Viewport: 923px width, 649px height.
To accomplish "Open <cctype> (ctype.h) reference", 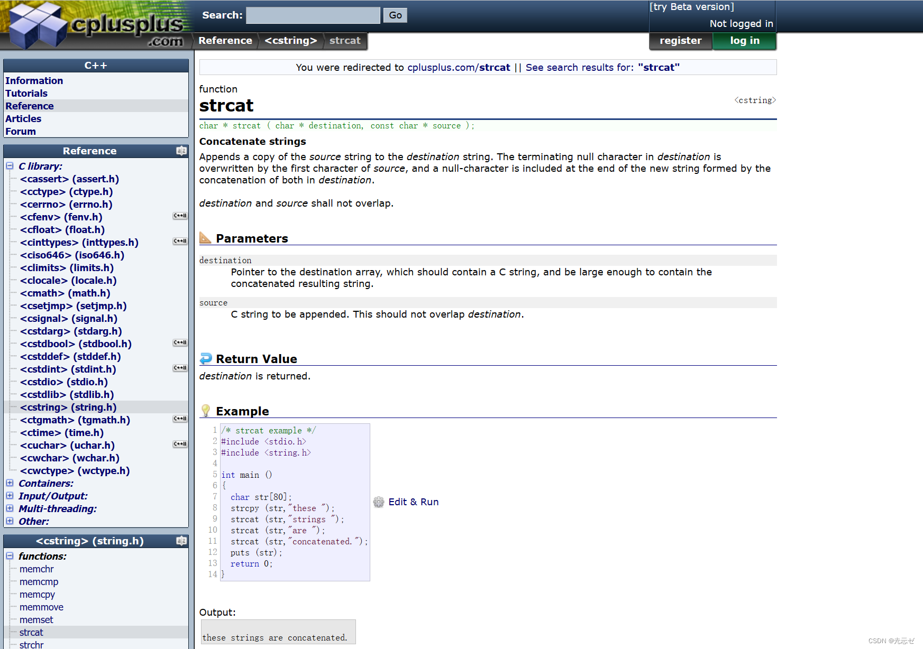I will click(x=66, y=192).
